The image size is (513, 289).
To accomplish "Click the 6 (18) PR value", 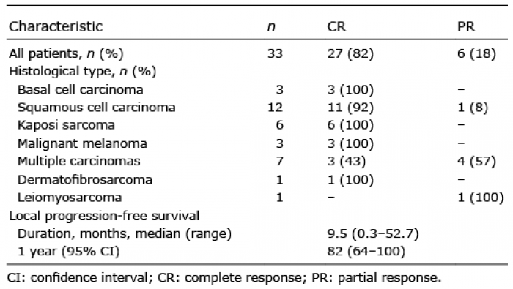I will (x=476, y=53).
